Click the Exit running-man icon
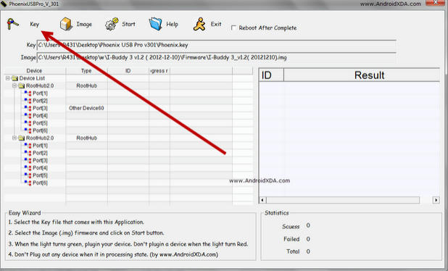The height and width of the screenshot is (271, 448). (199, 24)
